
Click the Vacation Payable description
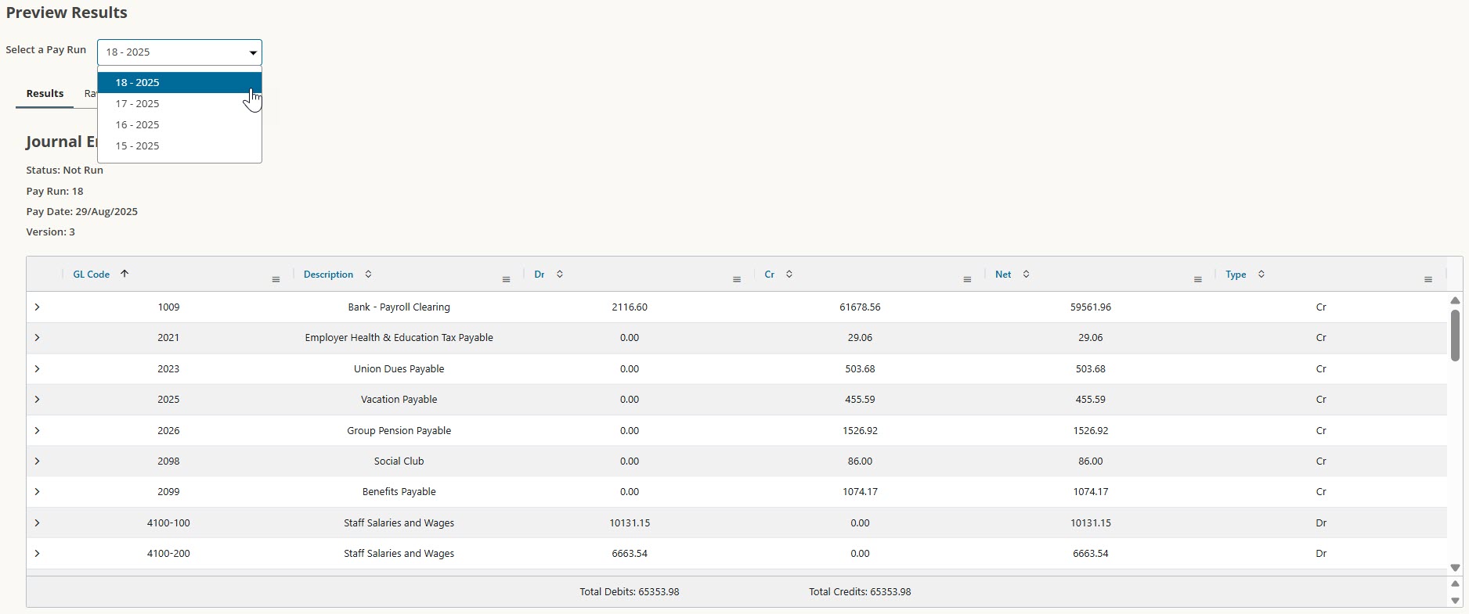(x=399, y=400)
